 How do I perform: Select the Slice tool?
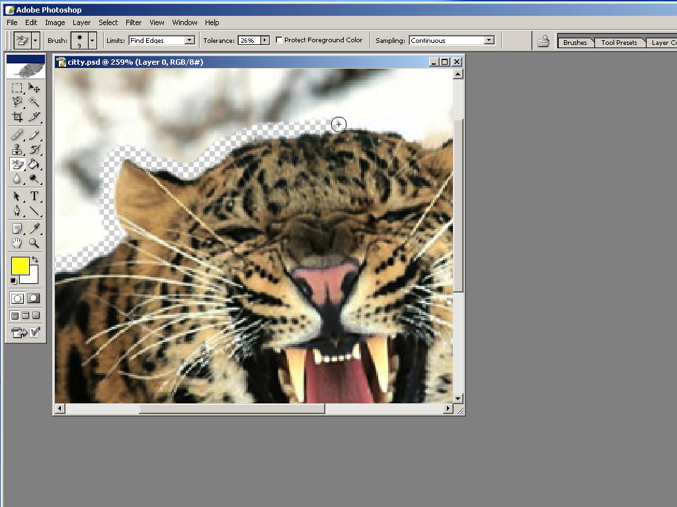click(34, 116)
